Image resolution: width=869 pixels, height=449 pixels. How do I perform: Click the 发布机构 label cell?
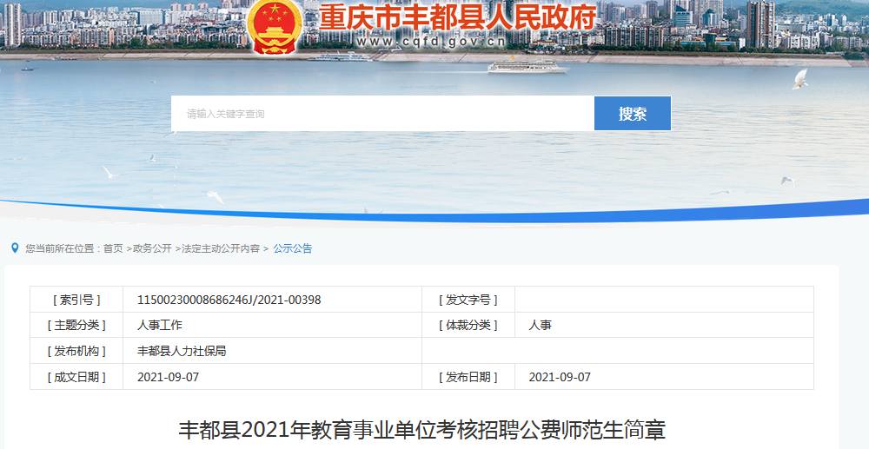[x=76, y=351]
